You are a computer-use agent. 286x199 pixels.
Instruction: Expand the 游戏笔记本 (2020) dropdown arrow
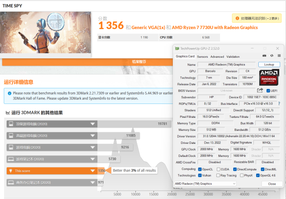(x=93, y=159)
